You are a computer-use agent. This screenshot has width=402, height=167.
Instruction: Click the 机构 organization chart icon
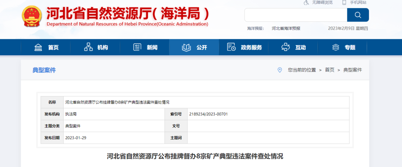click(x=88, y=47)
